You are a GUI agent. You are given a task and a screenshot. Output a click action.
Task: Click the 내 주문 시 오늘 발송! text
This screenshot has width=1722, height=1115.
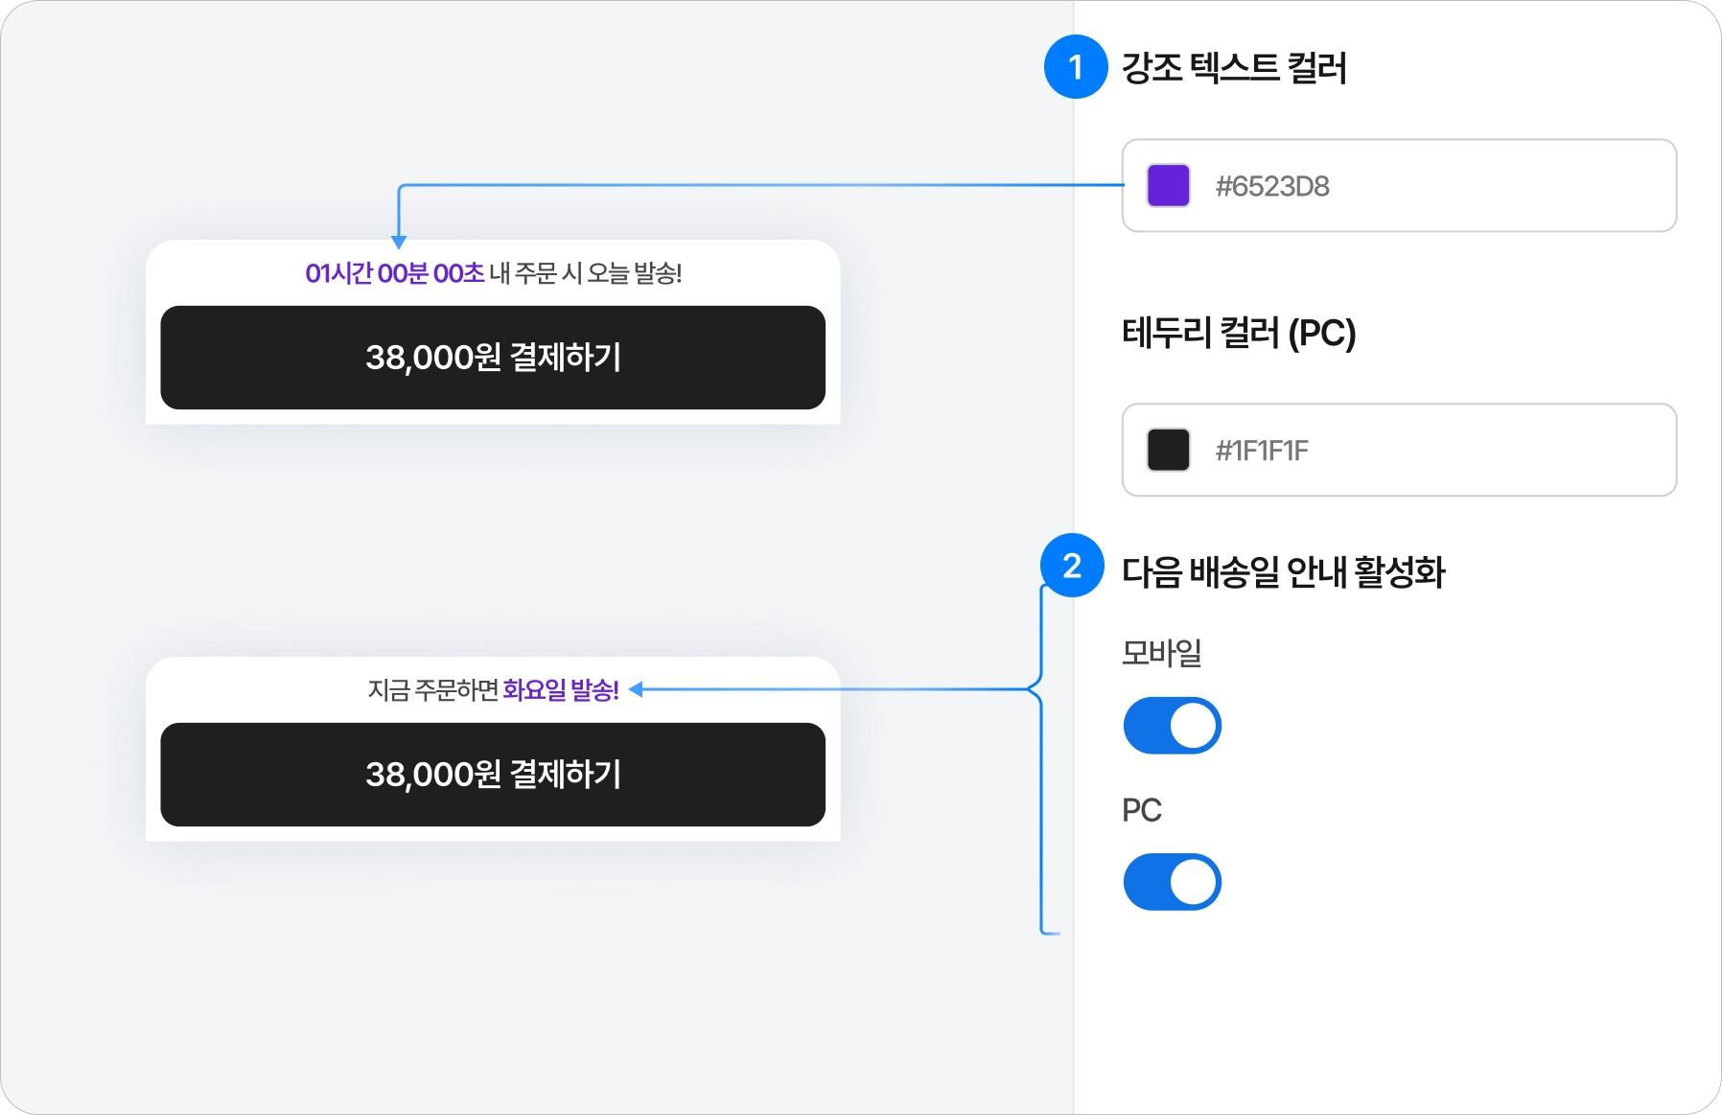pyautogui.click(x=586, y=273)
